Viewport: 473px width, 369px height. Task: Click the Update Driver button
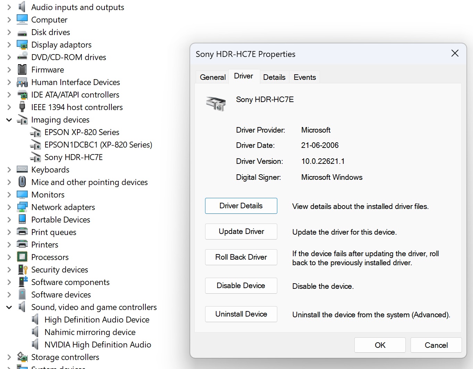point(241,232)
